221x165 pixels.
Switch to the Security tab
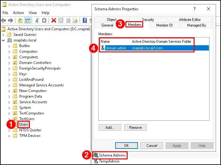pyautogui.click(x=148, y=20)
